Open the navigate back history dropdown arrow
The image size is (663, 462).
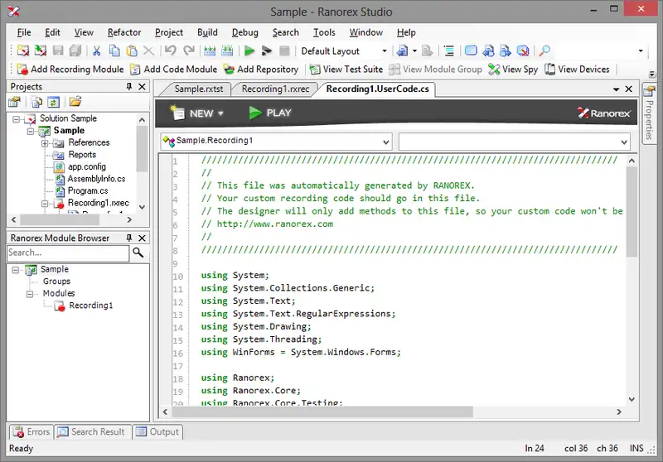[x=414, y=51]
